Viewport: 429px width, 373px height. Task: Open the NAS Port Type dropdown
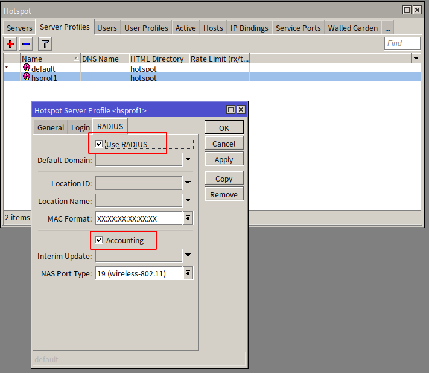pyautogui.click(x=188, y=273)
